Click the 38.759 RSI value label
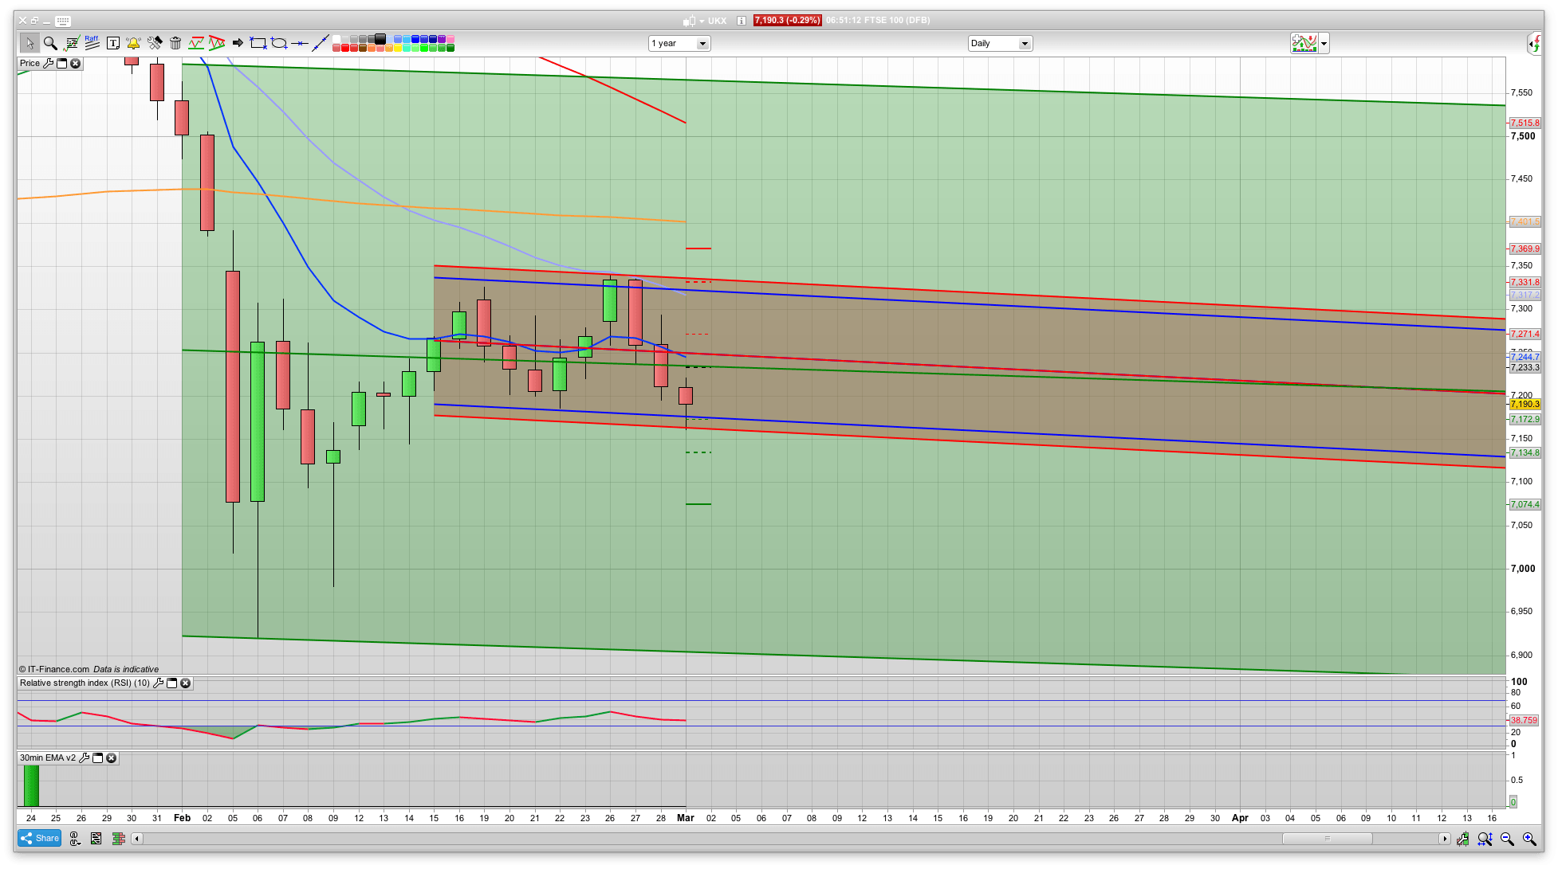The image size is (1558, 869). click(x=1524, y=720)
